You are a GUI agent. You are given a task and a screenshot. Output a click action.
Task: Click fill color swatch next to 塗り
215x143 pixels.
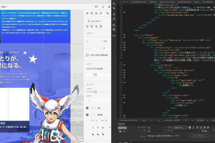click(x=93, y=108)
